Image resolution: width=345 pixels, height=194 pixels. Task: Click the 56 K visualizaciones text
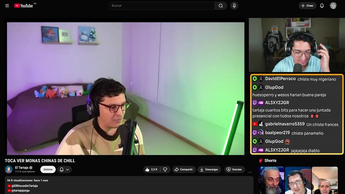[x=20, y=180]
